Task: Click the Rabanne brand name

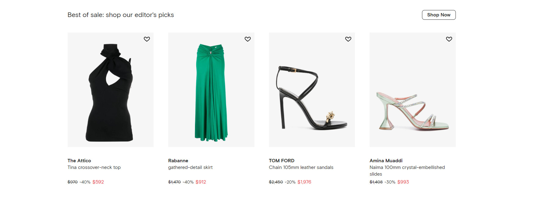Action: click(178, 160)
